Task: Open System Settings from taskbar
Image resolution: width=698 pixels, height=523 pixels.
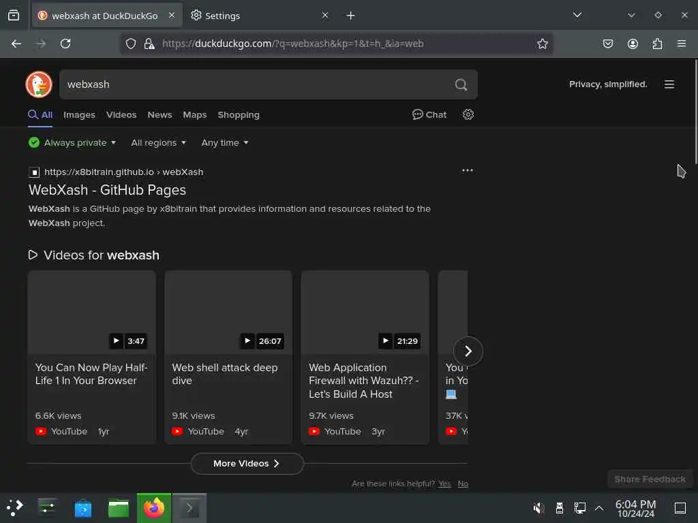Action: (47, 507)
